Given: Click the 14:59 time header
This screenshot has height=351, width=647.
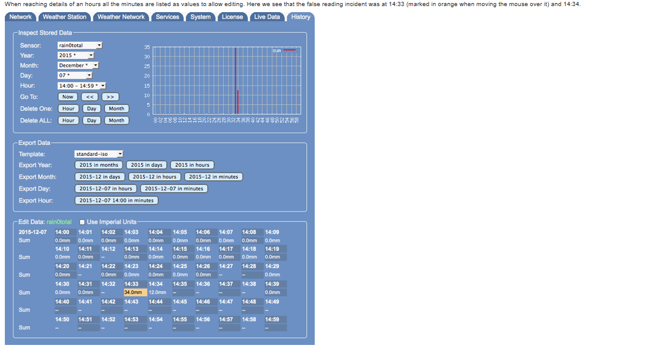Looking at the screenshot, I should click(272, 319).
